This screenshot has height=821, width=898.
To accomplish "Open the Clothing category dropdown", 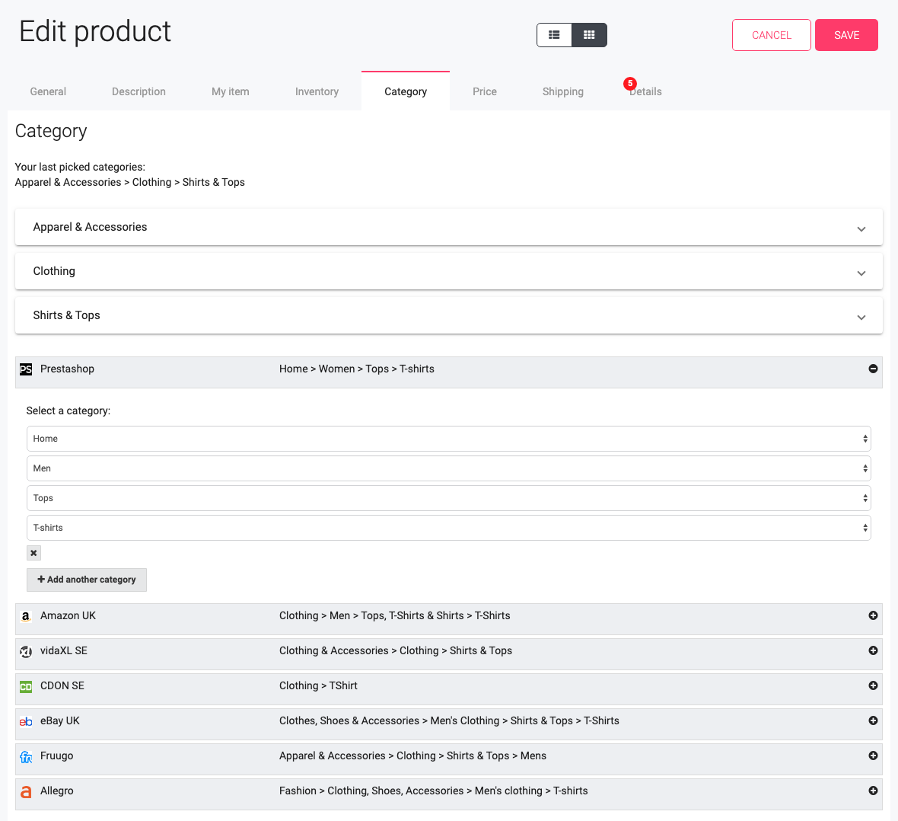I will 448,271.
